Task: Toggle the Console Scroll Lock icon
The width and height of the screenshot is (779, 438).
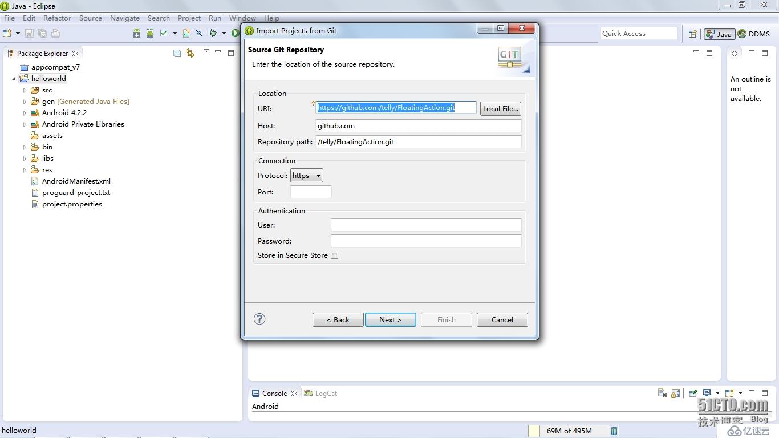Action: click(675, 393)
